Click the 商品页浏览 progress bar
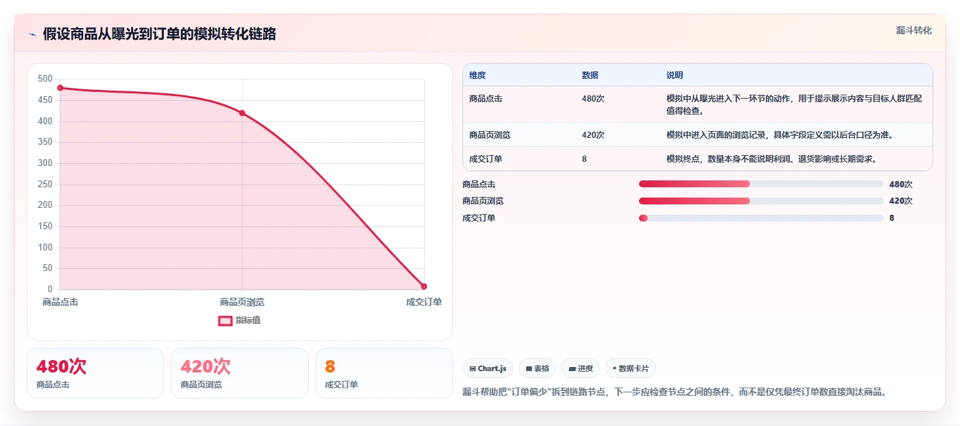Viewport: 960px width, 426px height. pos(761,201)
